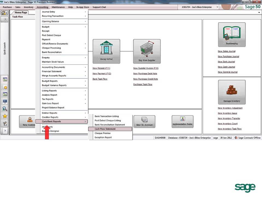The height and width of the screenshot is (197, 262).
Task: Click the sun icon in the Quick Launch sidebar
Action: point(5,87)
